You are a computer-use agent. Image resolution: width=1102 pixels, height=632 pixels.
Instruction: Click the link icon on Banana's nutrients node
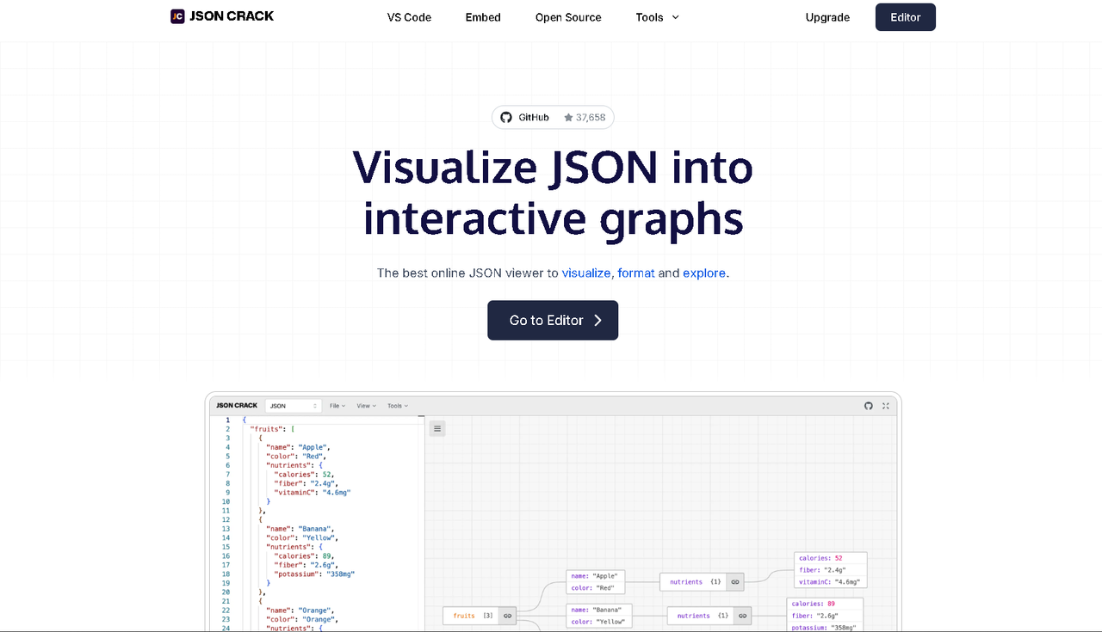point(742,616)
